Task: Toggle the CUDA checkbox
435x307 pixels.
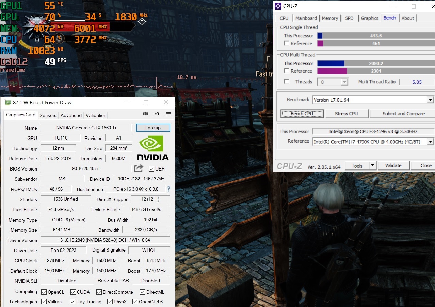Action: click(x=73, y=292)
